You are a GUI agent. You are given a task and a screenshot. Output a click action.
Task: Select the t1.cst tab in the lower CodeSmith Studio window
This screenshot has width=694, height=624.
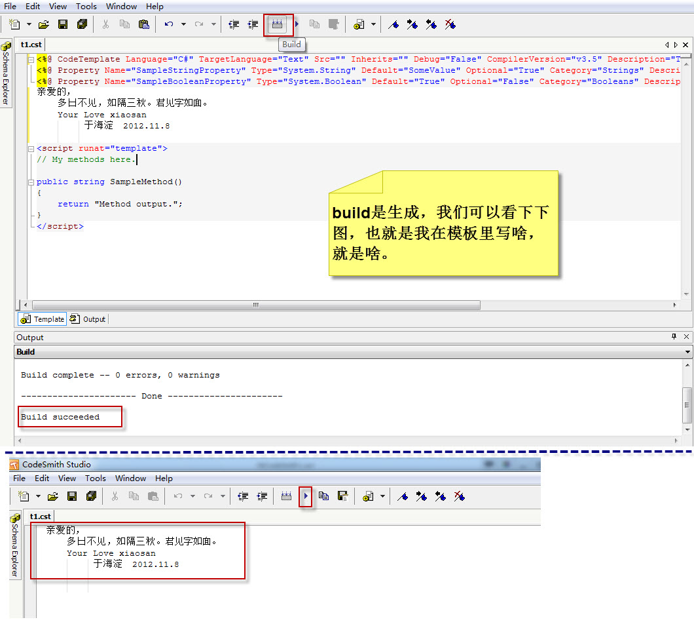41,517
